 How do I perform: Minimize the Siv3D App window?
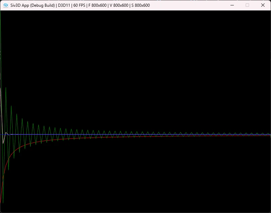[232, 5]
